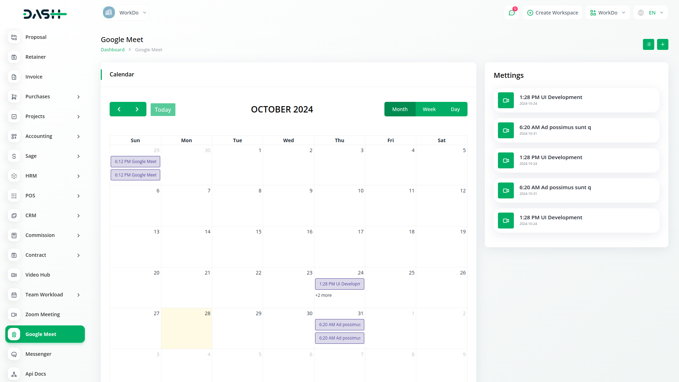The height and width of the screenshot is (382, 679).
Task: Open the list view icon button
Action: tap(648, 44)
